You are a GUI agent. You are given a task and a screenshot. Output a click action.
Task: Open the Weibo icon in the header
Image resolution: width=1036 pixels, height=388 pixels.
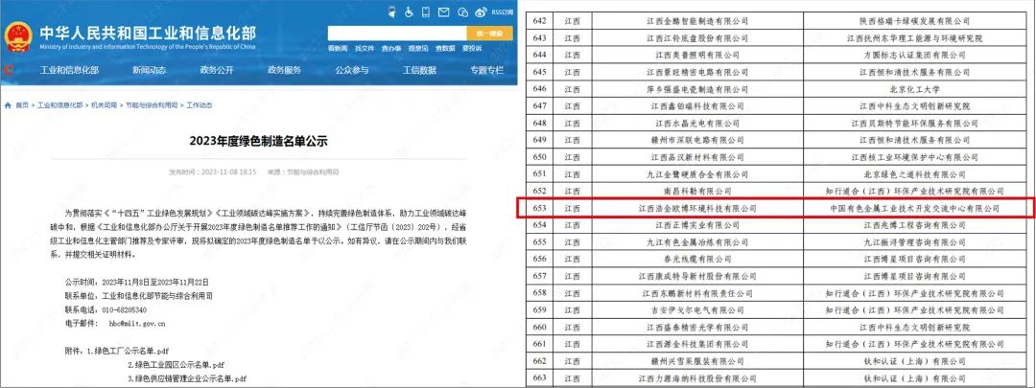click(481, 11)
